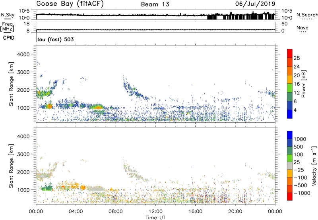The height and width of the screenshot is (220, 318).
Task: Click the velocity panel 'Slant Range [km]' label
Action: [11, 166]
